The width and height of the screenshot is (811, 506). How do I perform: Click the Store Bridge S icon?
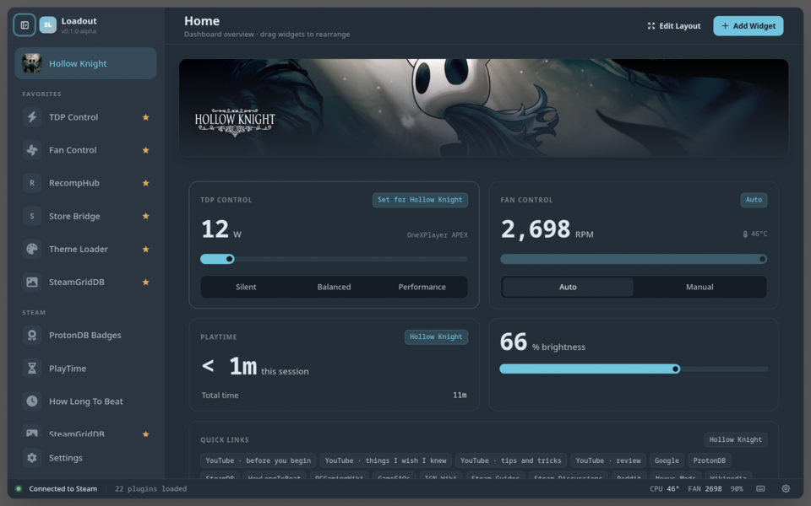[x=32, y=216]
